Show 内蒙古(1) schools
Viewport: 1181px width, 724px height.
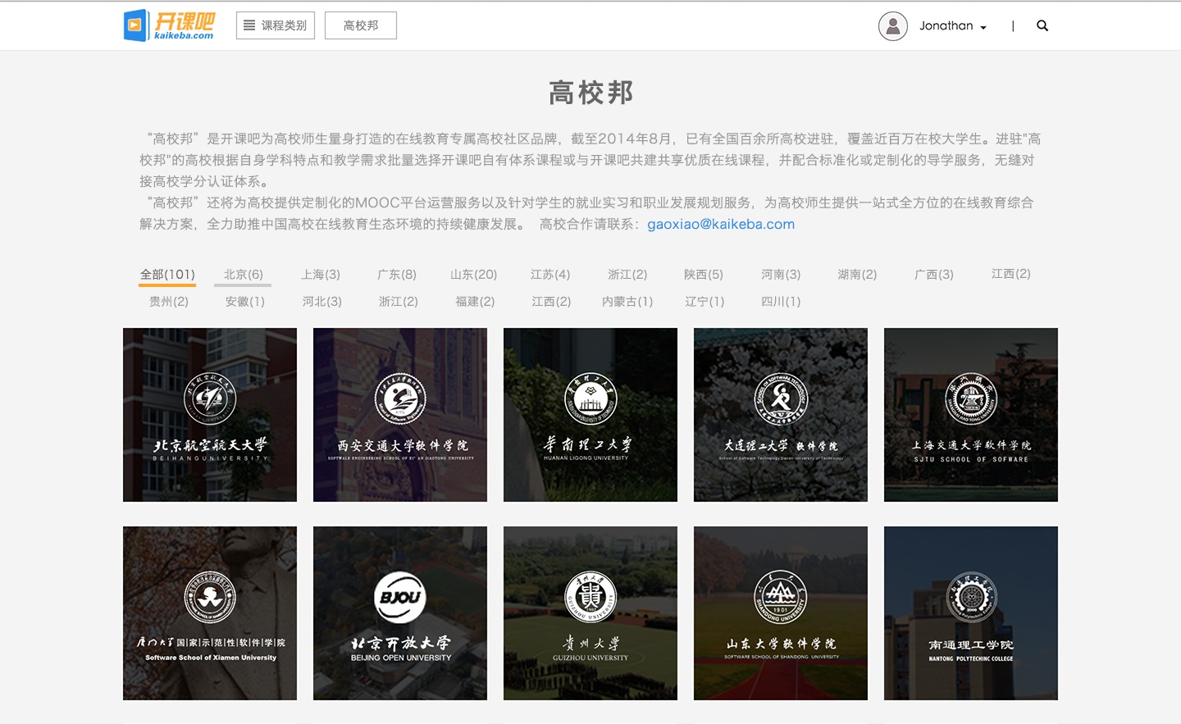[627, 302]
